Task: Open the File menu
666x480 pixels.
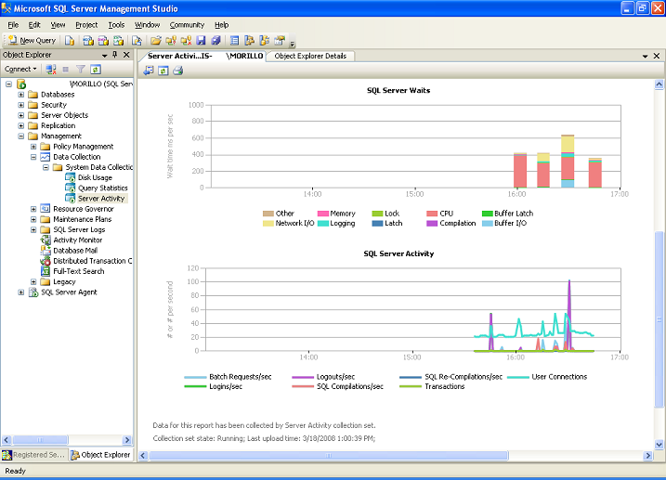Action: [13, 25]
